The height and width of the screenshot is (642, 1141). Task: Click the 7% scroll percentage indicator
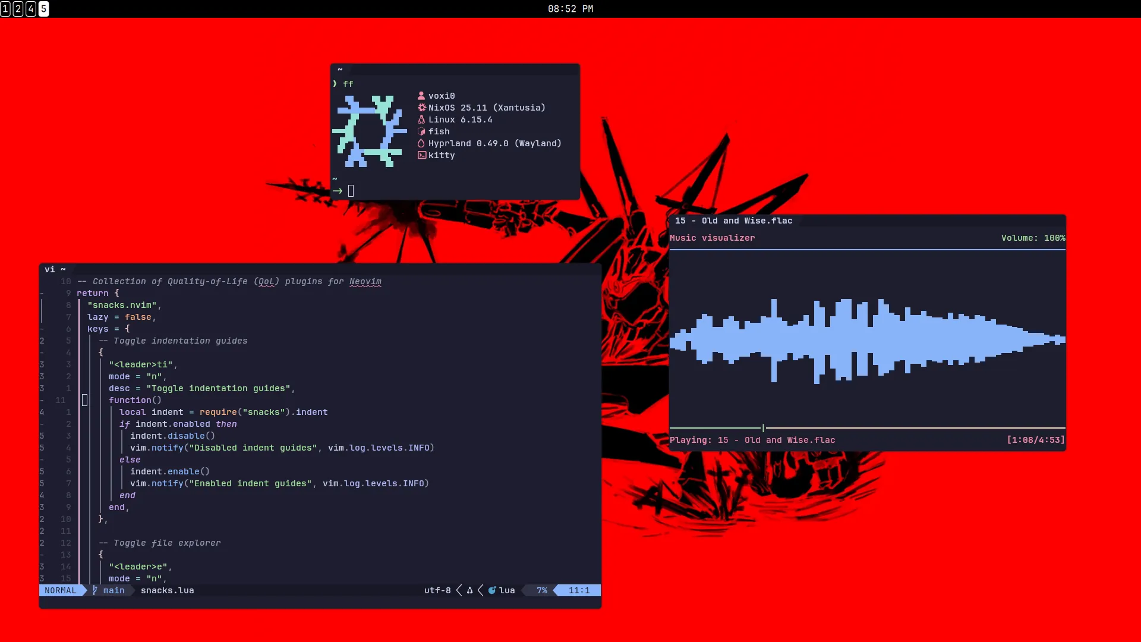click(541, 590)
